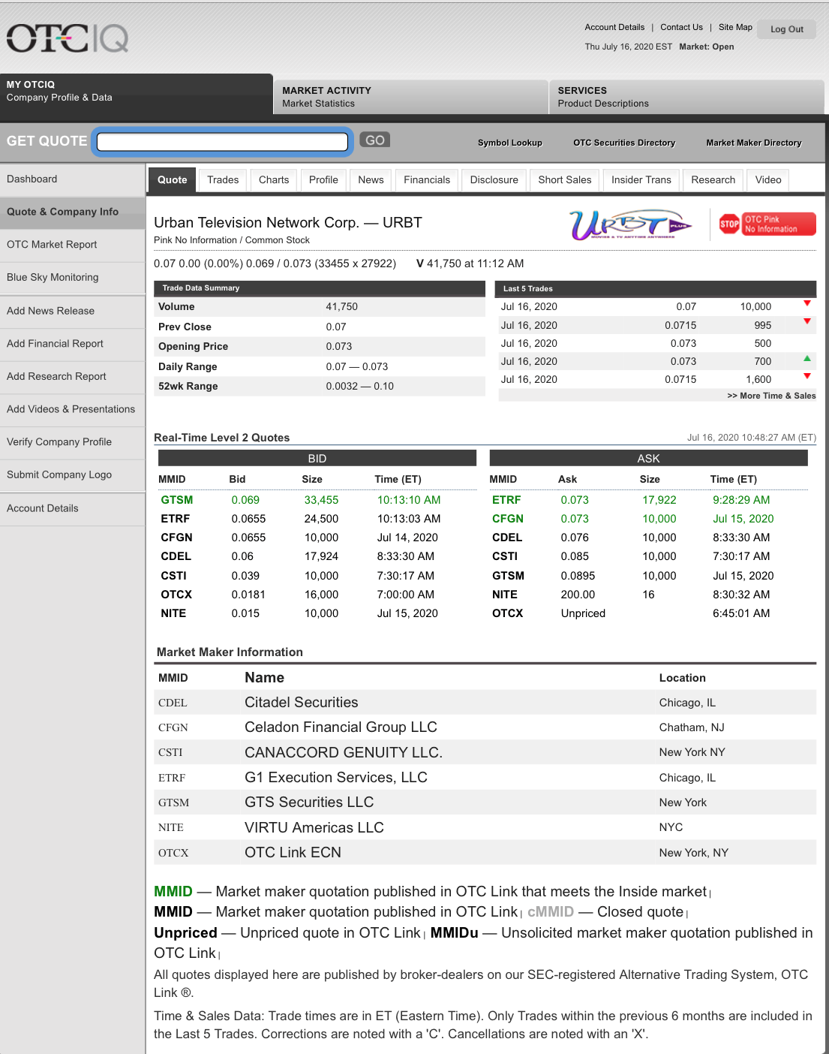This screenshot has width=829, height=1054.
Task: Select the Insider Trans tab
Action: click(x=641, y=180)
